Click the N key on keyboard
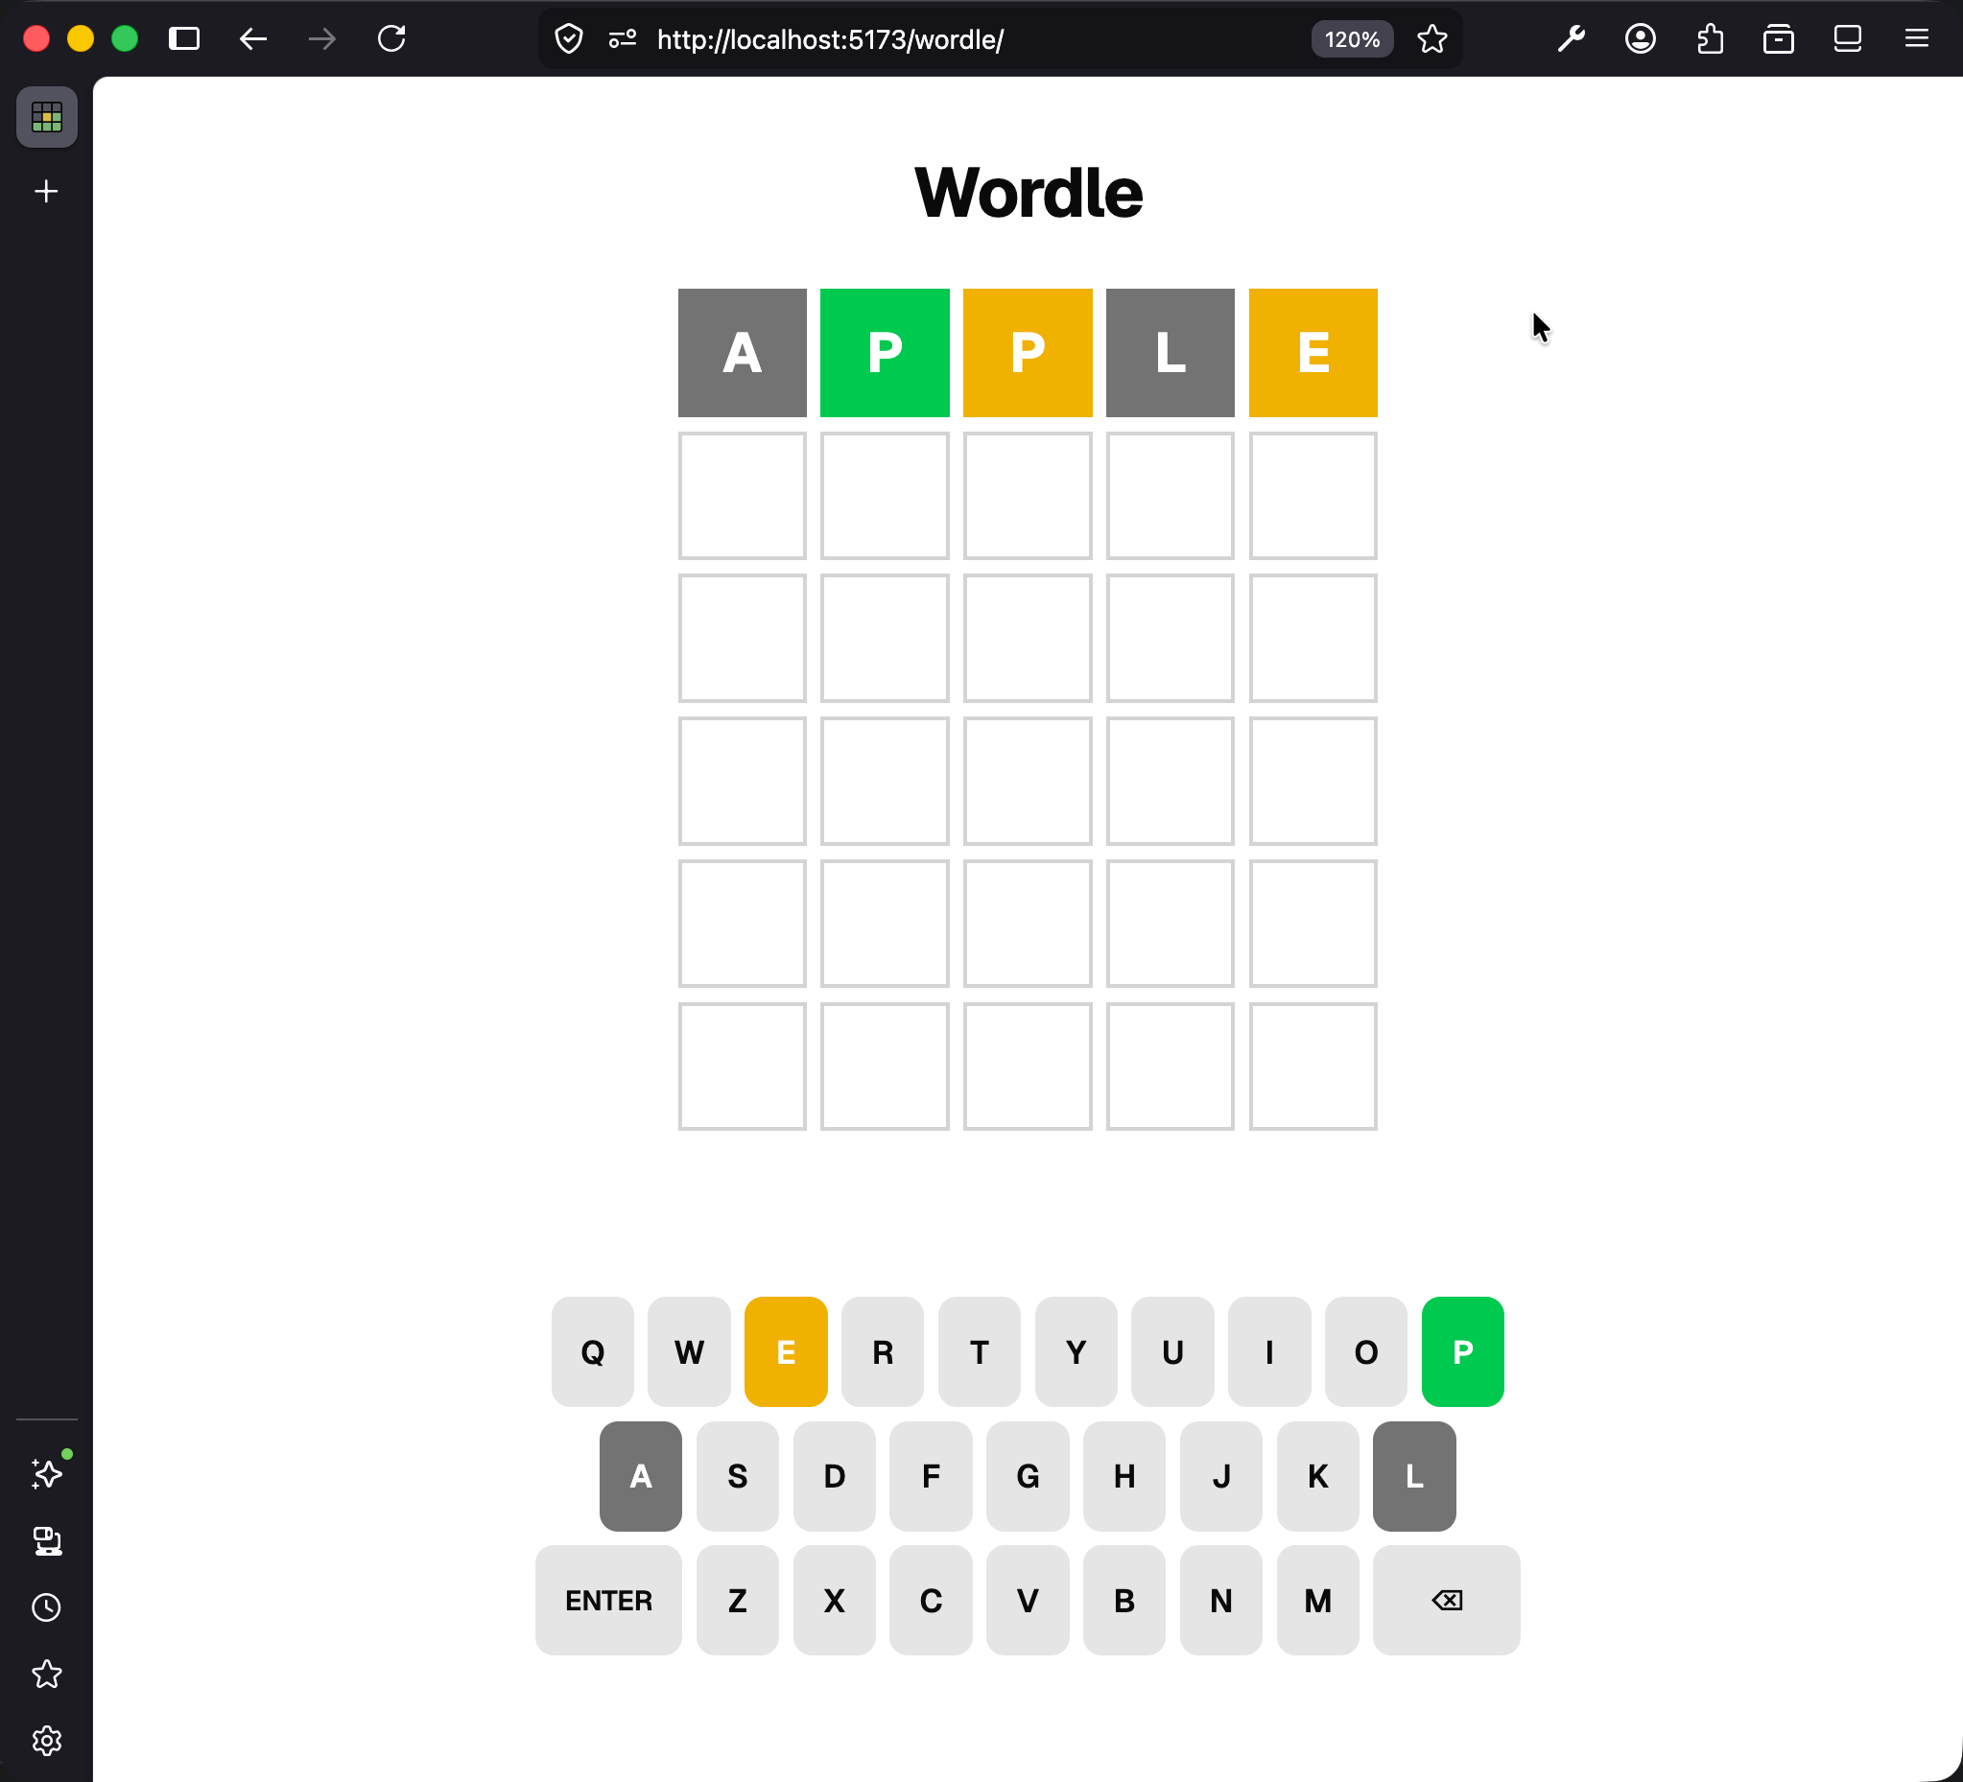Screen dimensions: 1963x1782 1221,1600
